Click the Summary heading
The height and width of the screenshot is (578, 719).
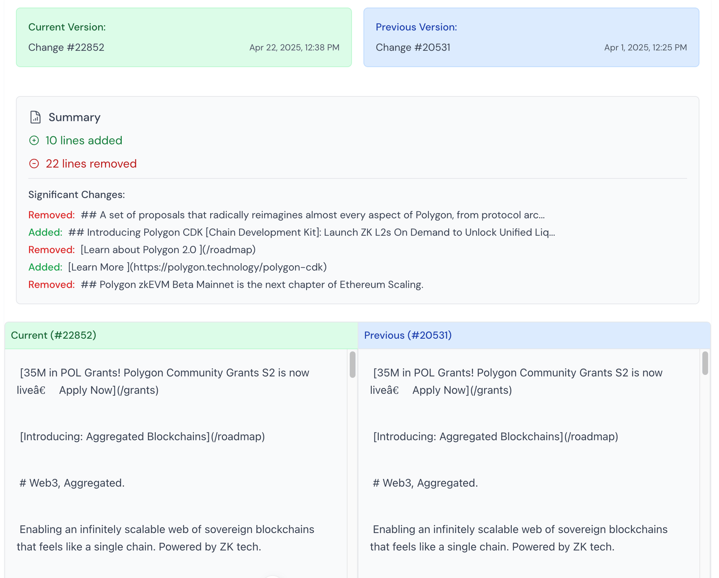(74, 117)
